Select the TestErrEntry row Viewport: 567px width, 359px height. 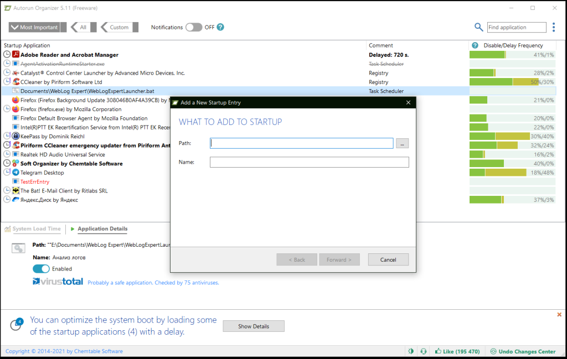click(x=35, y=181)
